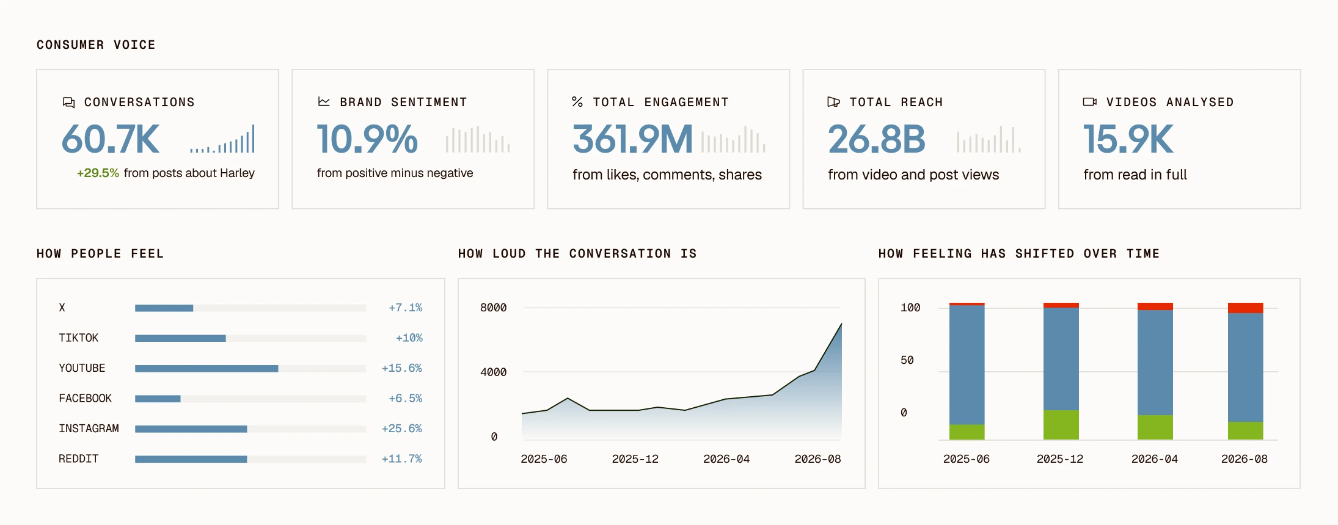Click the YOUTUBE platform label

(82, 368)
